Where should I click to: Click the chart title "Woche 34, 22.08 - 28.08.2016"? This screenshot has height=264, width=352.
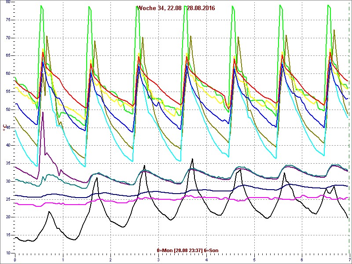click(x=176, y=8)
